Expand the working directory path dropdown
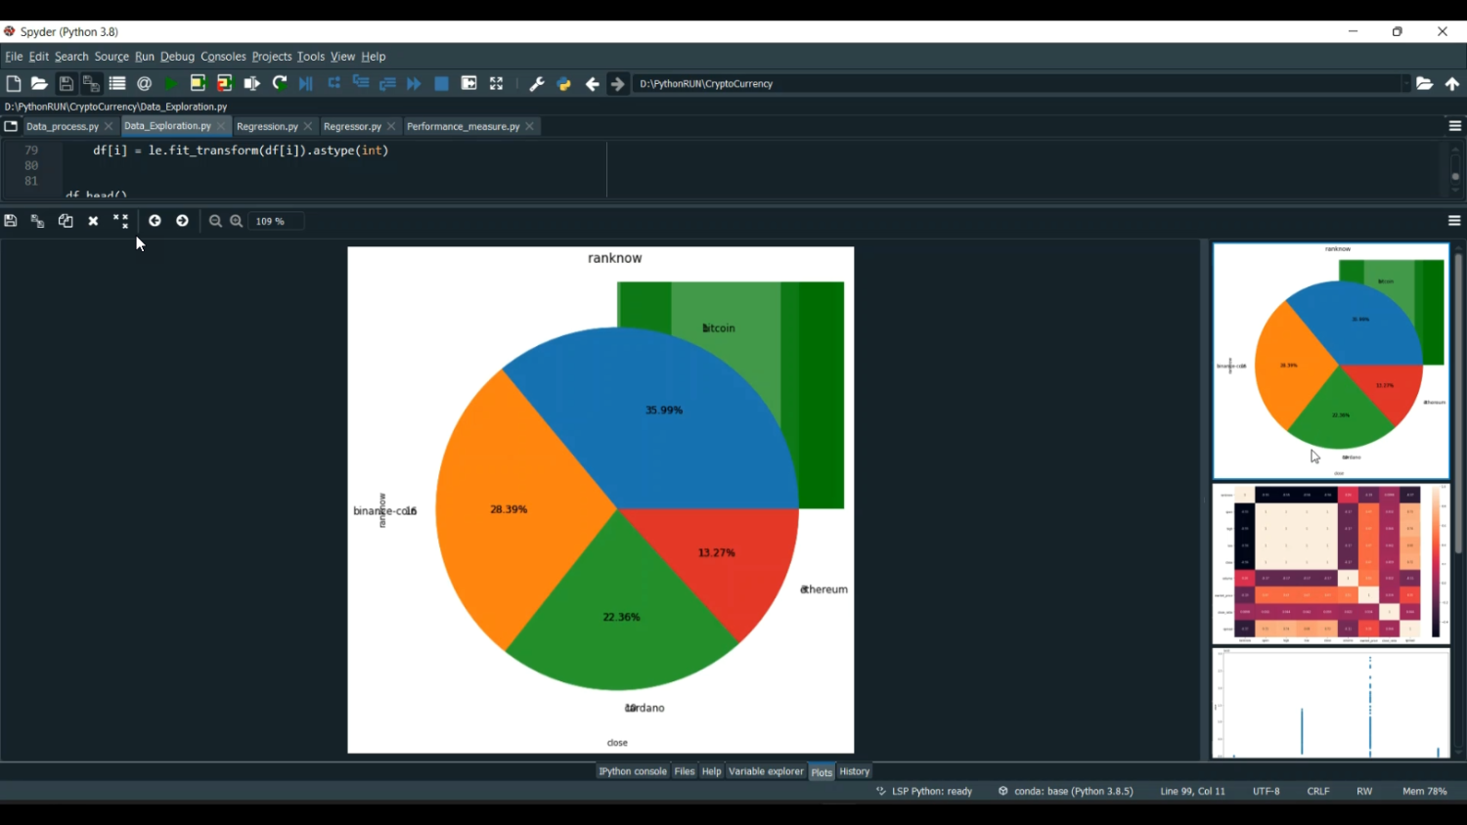The height and width of the screenshot is (825, 1467). 1405,84
